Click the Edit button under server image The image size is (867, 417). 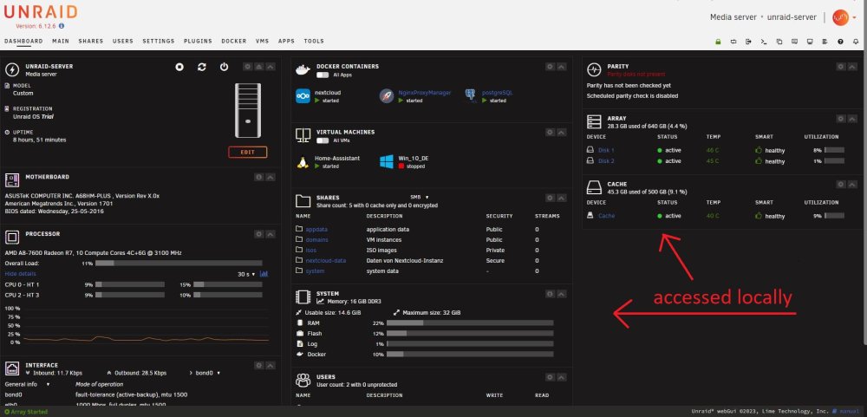[248, 152]
